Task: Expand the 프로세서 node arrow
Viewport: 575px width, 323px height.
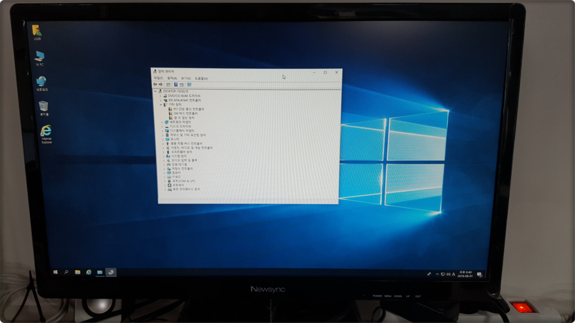Action: click(165, 185)
